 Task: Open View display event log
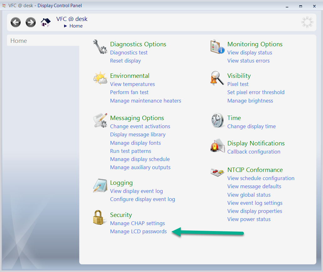[136, 191]
